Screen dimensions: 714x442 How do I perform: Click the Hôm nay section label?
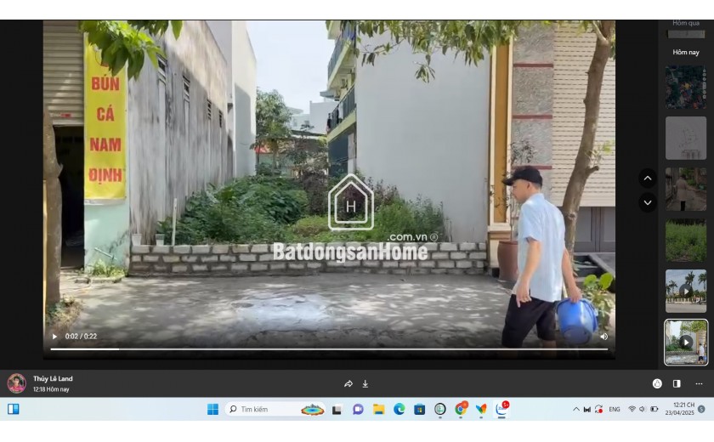(686, 53)
